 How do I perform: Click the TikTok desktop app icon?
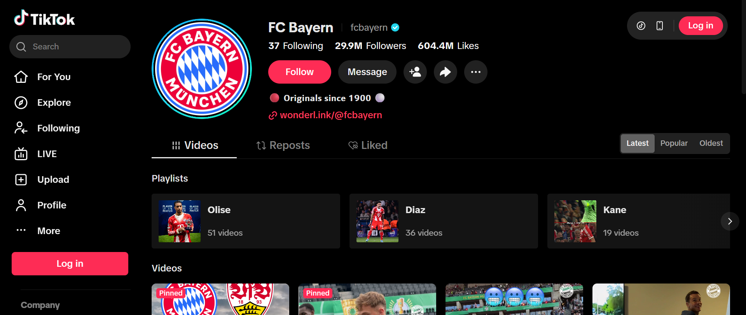(x=641, y=26)
